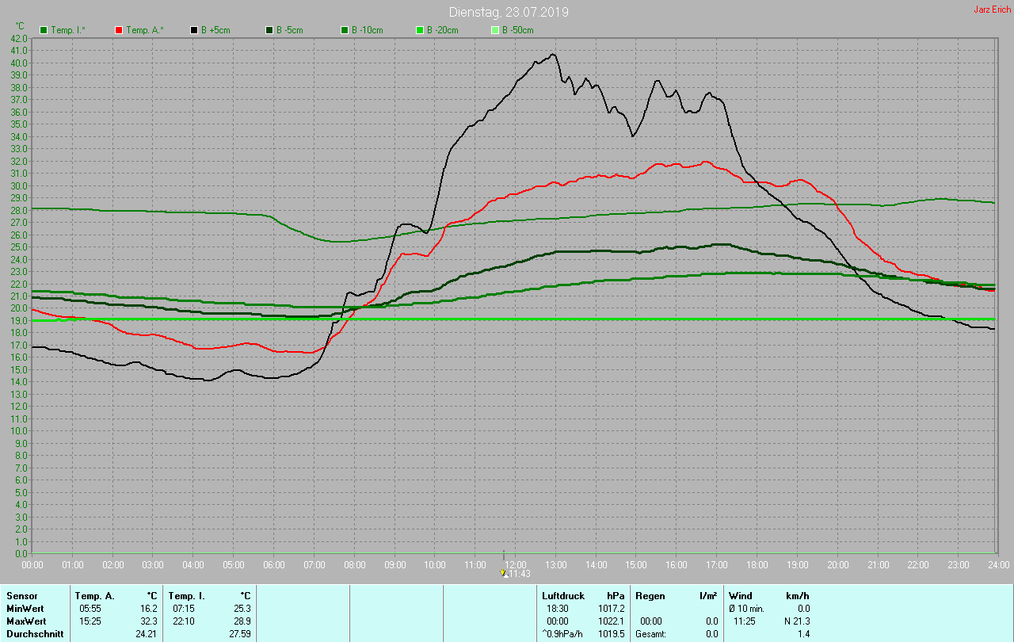Click the 19.0 value on the temperature axis
Screen dimensions: 1014x642
tap(20, 319)
